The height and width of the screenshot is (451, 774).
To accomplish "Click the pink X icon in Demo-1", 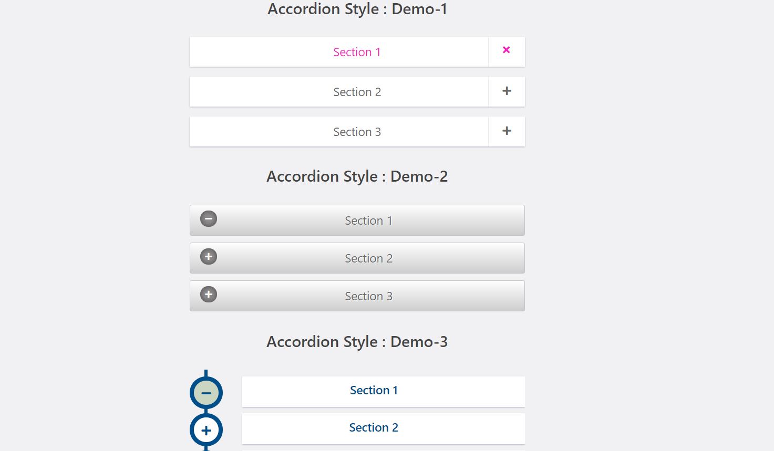I will 506,50.
